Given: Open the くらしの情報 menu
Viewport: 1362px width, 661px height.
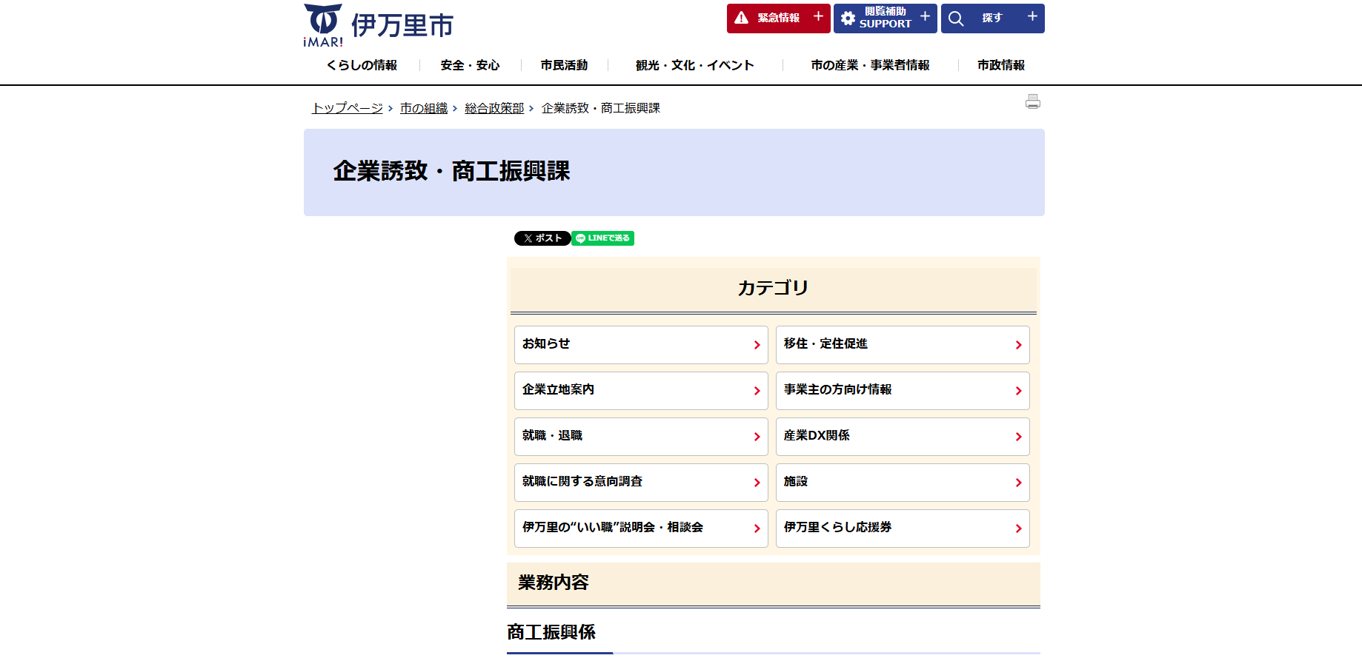Looking at the screenshot, I should tap(362, 65).
